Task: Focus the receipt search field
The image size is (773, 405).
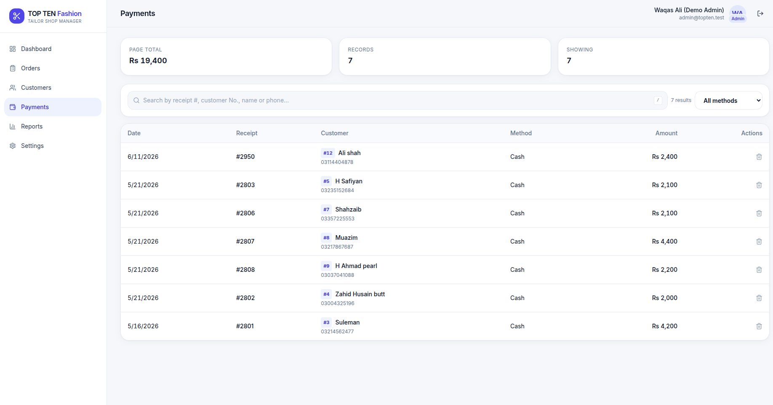Action: pyautogui.click(x=397, y=100)
